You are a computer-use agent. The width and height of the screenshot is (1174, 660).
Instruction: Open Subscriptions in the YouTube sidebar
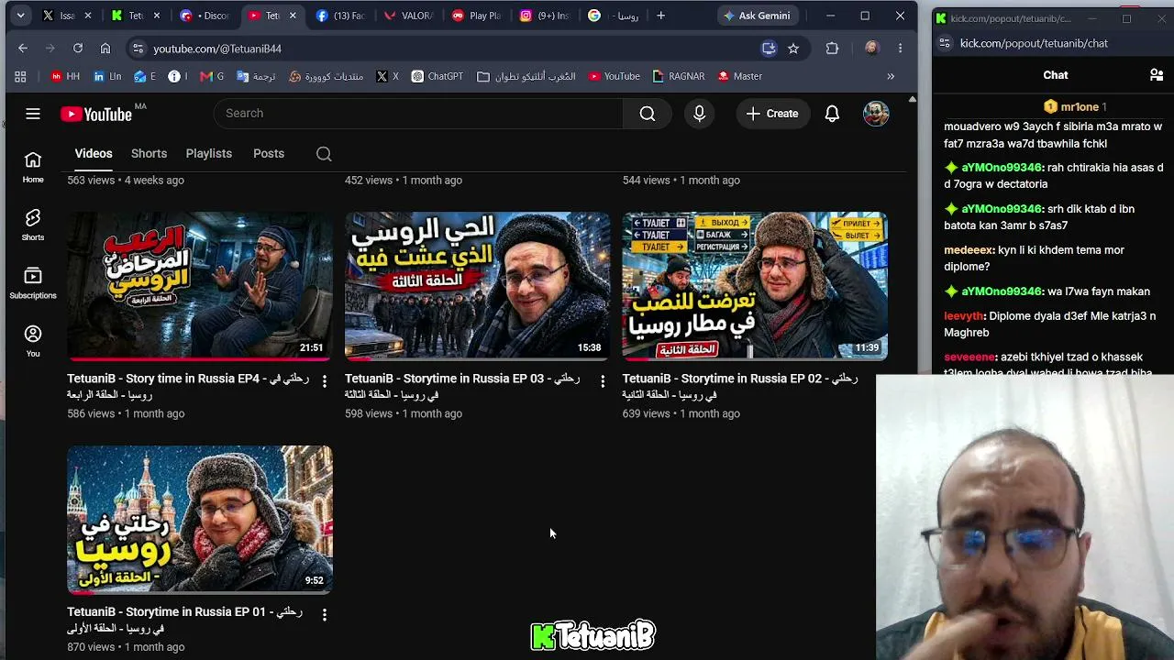point(33,283)
